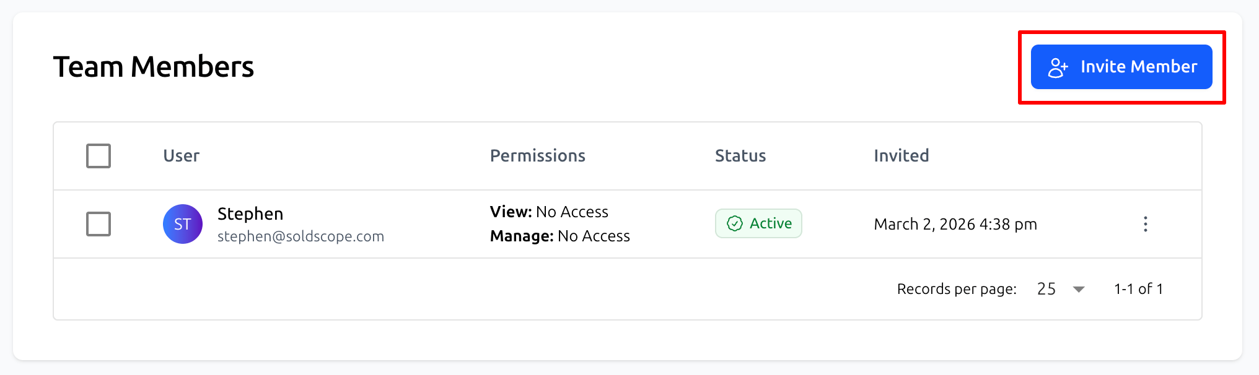
Task: Click the name Stephen in the table
Action: tap(250, 213)
